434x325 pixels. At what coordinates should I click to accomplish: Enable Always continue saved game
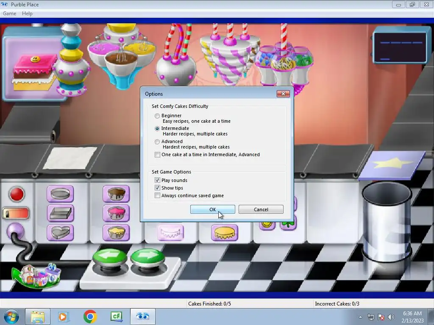click(157, 196)
